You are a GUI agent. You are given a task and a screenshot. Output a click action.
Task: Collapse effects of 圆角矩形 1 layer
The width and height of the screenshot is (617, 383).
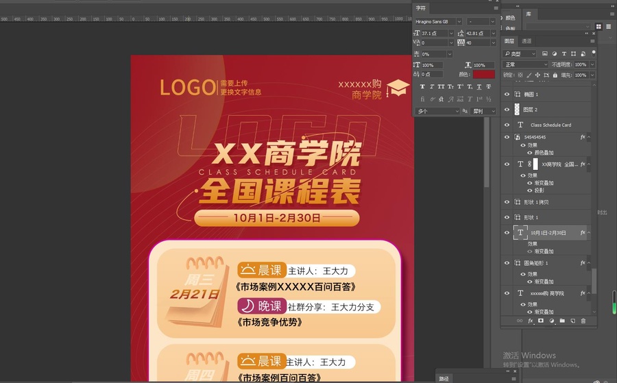coord(589,263)
